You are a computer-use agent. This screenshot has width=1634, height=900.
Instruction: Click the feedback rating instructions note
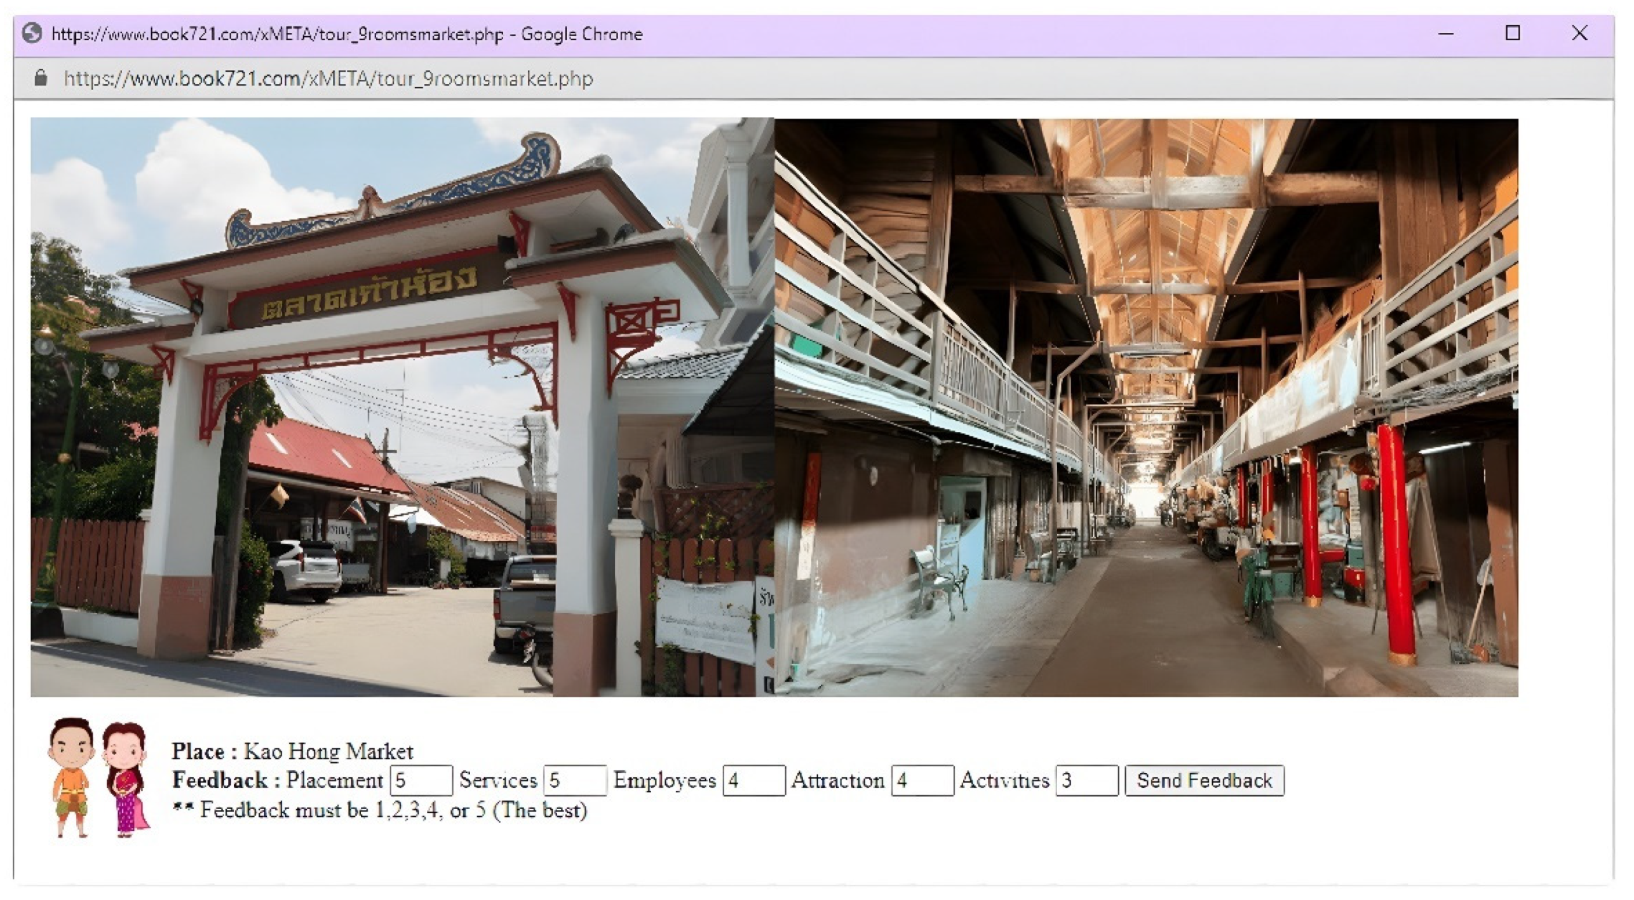point(380,810)
